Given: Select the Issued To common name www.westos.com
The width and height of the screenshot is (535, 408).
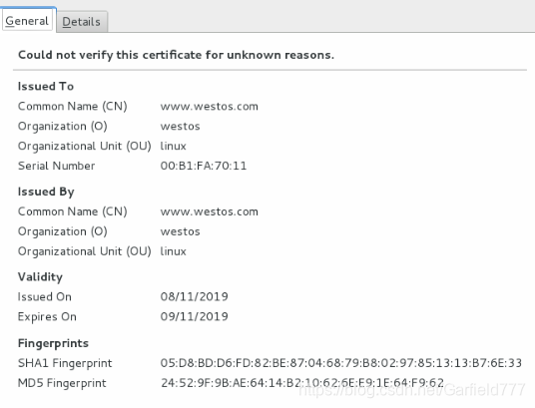Looking at the screenshot, I should pos(210,107).
